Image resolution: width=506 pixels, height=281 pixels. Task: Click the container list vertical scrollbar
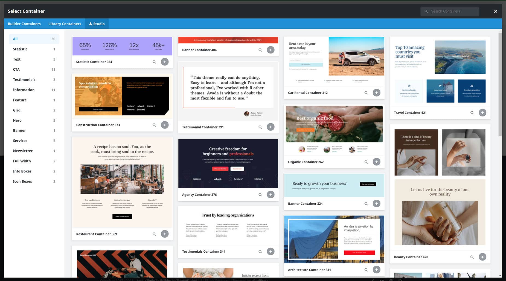point(500,84)
